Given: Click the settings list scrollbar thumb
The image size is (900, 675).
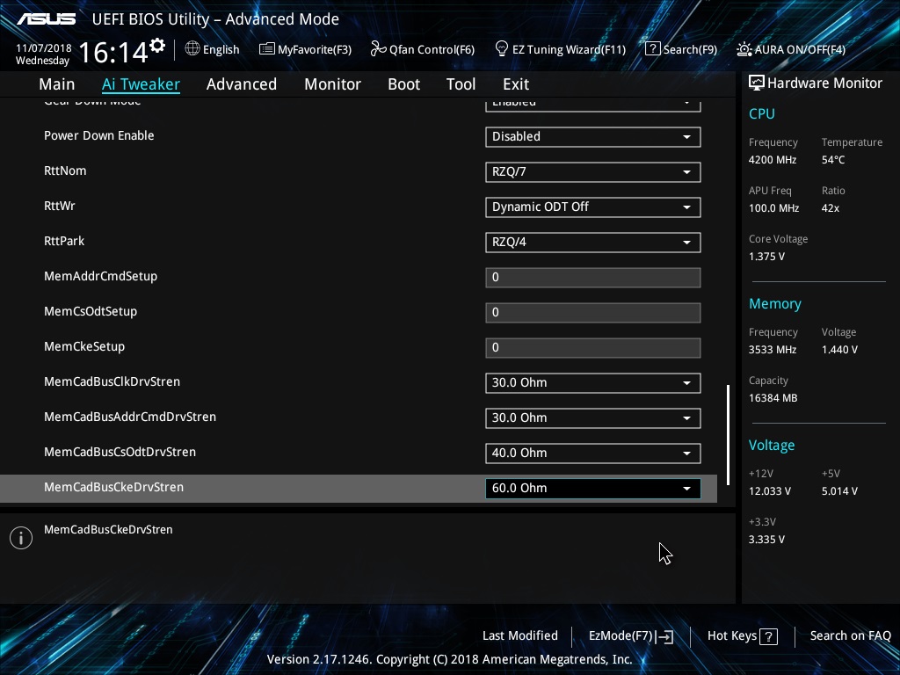Looking at the screenshot, I should point(729,435).
